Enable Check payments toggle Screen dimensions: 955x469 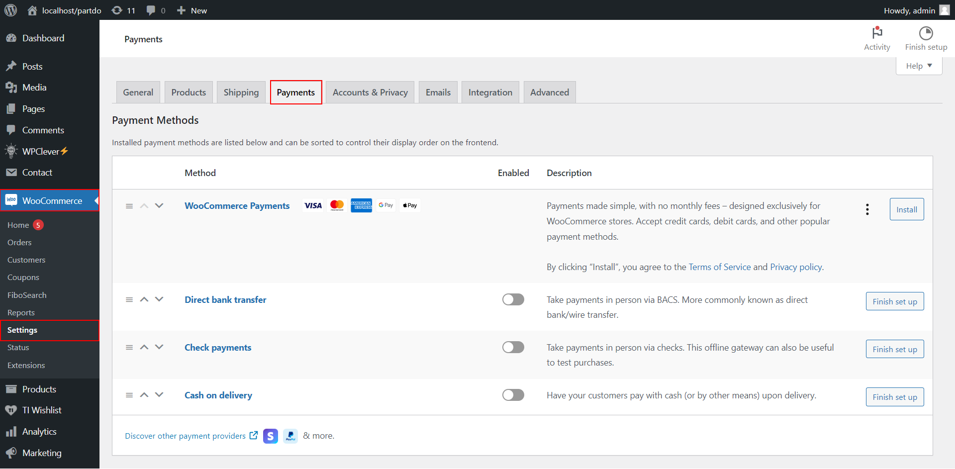click(x=513, y=347)
